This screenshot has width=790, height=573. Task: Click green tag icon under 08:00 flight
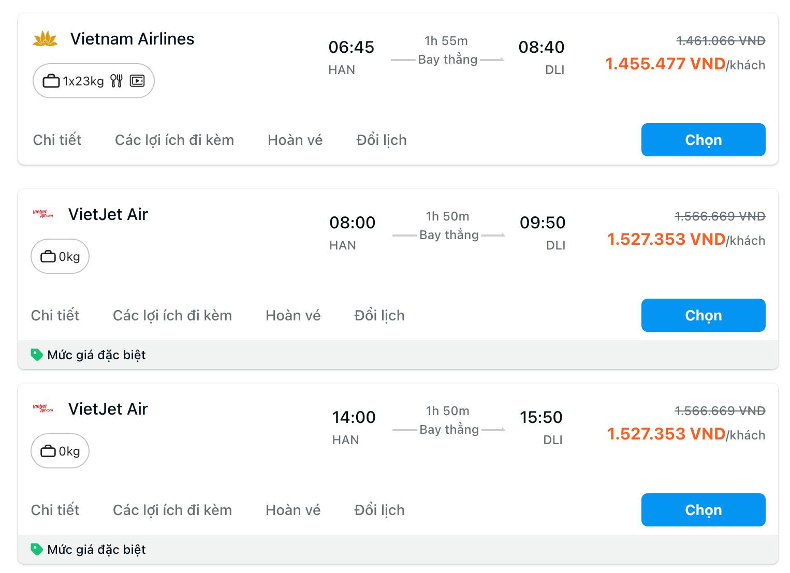37,355
